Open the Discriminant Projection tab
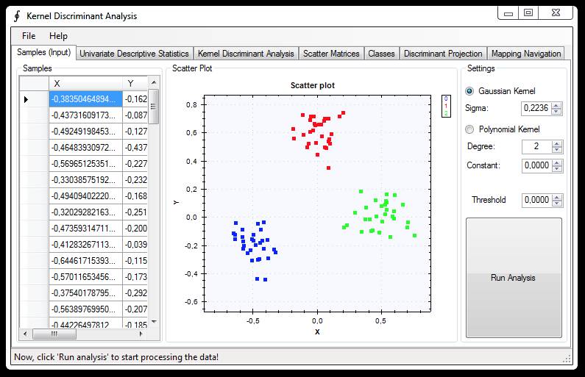 click(x=443, y=54)
